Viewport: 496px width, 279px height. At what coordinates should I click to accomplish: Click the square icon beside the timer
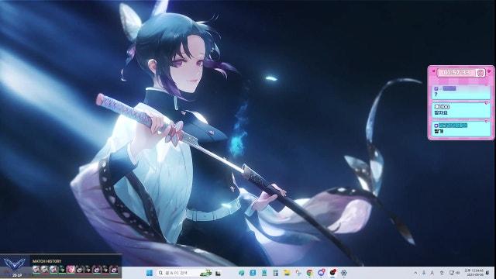pyautogui.click(x=480, y=73)
